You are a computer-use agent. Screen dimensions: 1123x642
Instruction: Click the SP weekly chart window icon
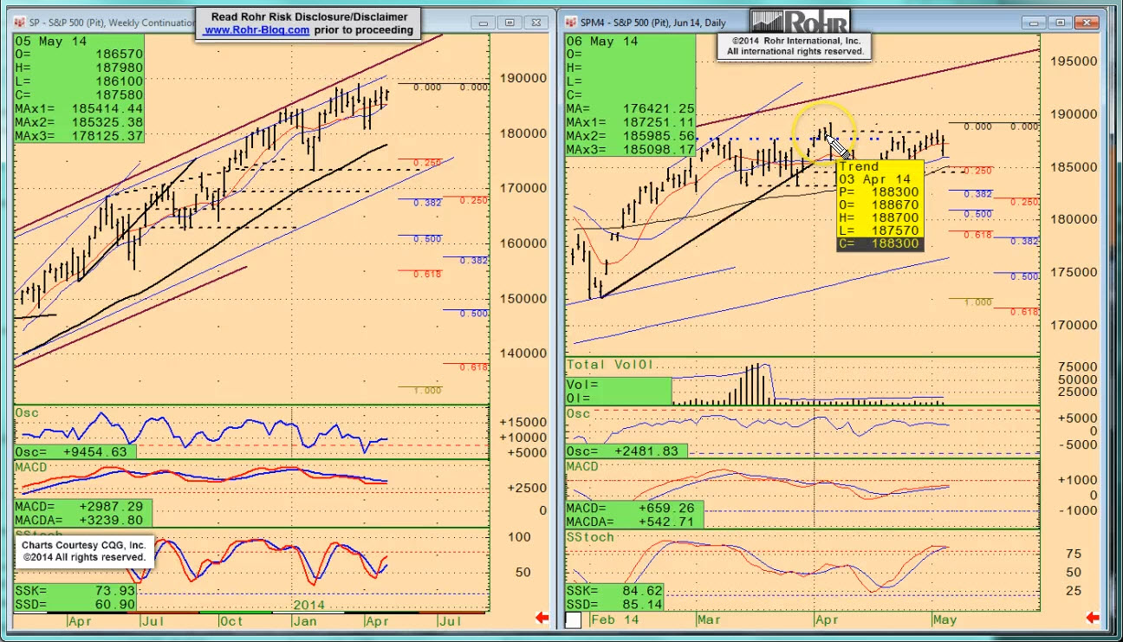click(x=20, y=23)
